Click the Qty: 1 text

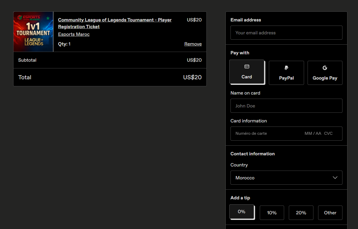[64, 44]
